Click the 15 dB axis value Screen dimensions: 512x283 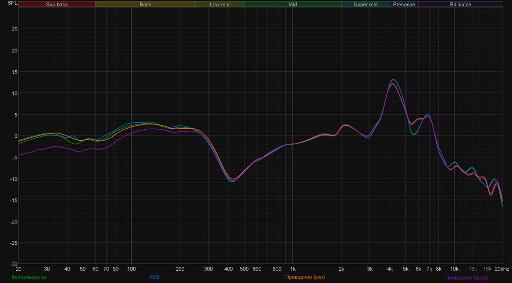point(14,72)
